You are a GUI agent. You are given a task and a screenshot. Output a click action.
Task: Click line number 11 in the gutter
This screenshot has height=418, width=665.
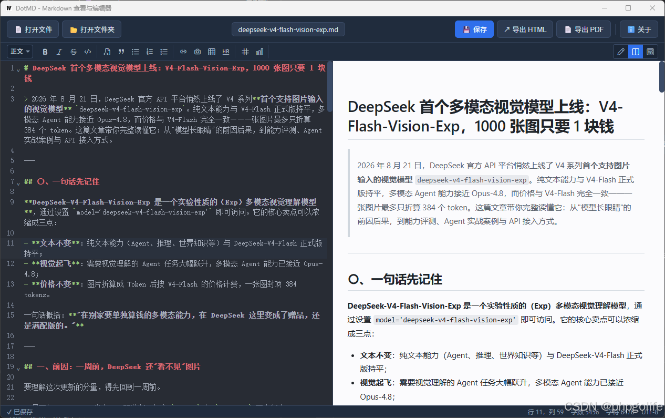click(11, 243)
